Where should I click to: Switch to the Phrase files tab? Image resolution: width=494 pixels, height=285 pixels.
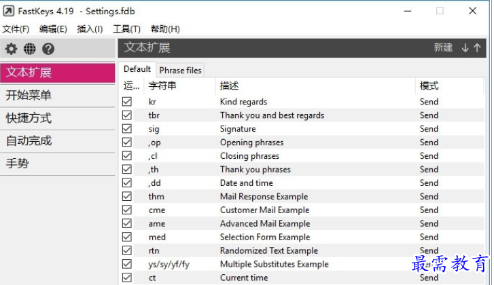tap(180, 71)
